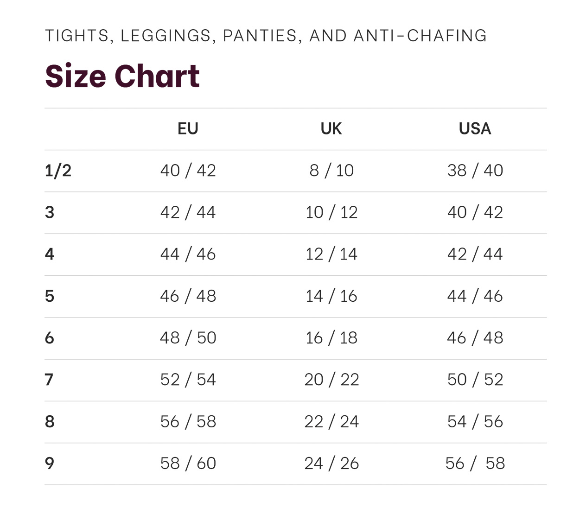Select EU value 40 / 42
586x508 pixels.
pos(188,171)
